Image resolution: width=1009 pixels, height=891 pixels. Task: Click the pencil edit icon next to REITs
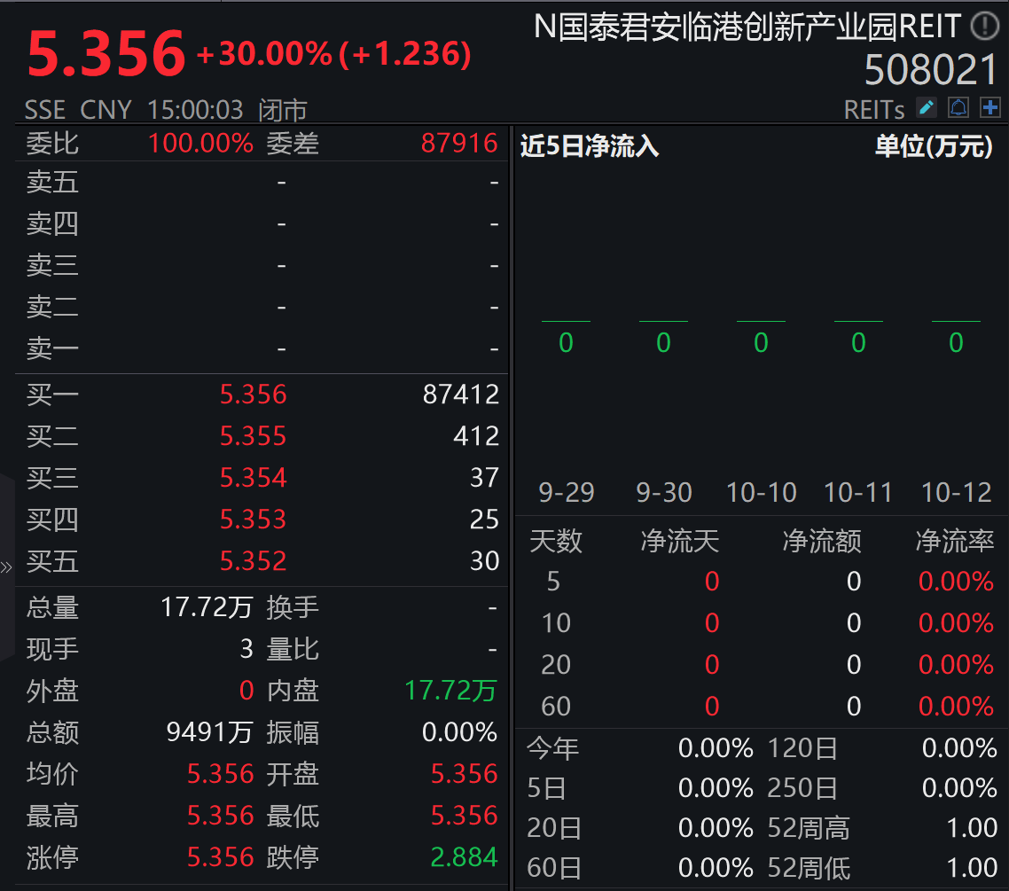tap(926, 107)
